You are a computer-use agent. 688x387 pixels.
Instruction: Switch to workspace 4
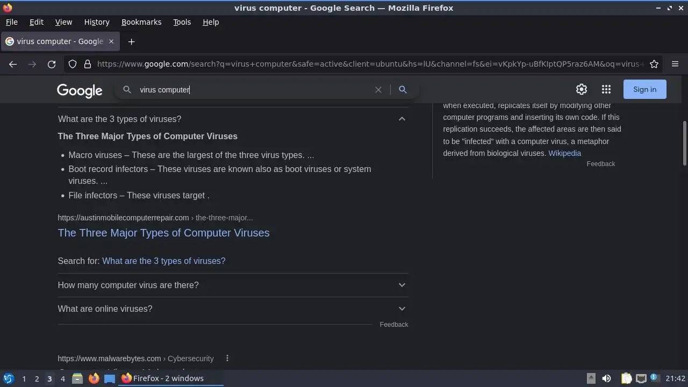coord(62,378)
